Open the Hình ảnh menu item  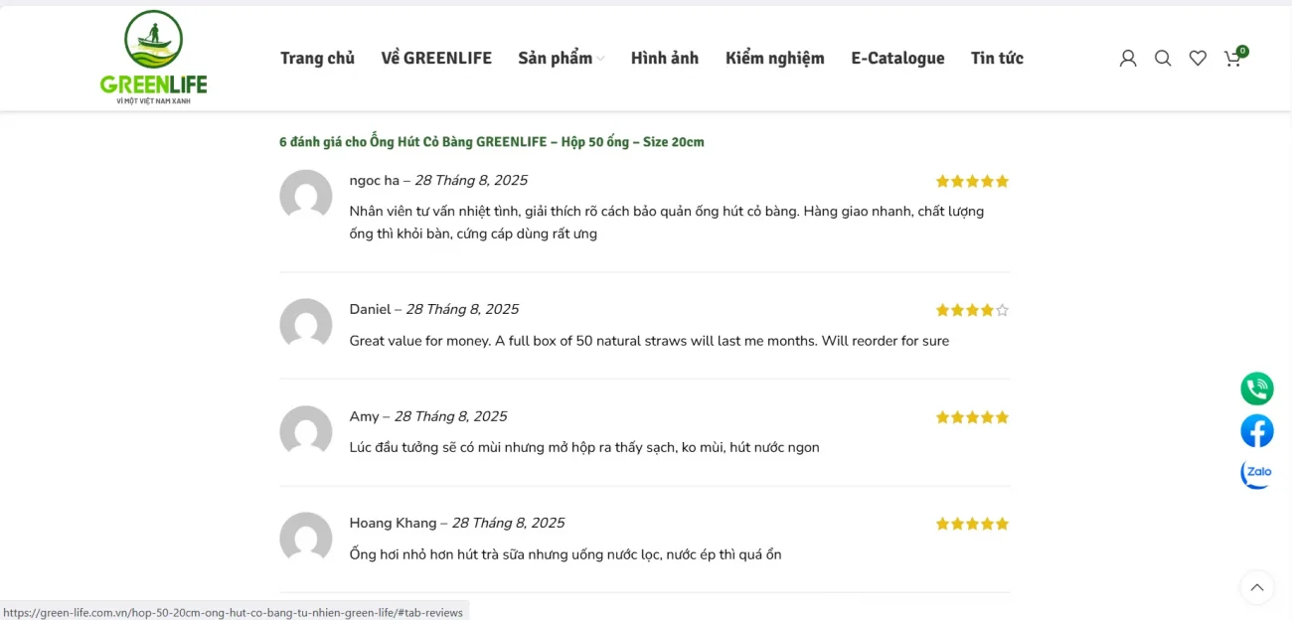click(664, 58)
